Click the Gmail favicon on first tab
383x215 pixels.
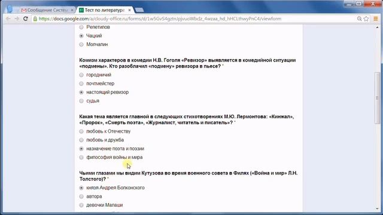coord(24,10)
